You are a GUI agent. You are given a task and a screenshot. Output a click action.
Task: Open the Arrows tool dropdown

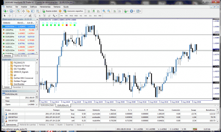(x=57, y=16)
